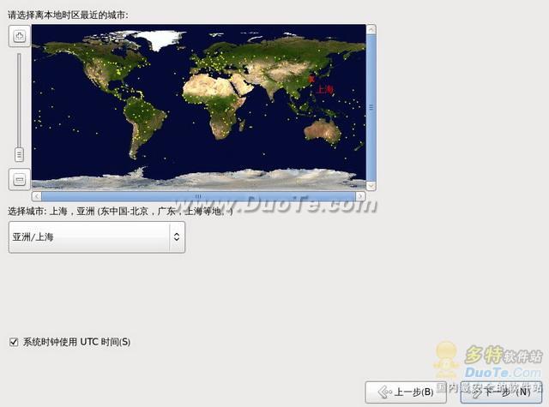
Task: Click the 请选择离本地时区最近的城市 heading
Action: pyautogui.click(x=68, y=15)
